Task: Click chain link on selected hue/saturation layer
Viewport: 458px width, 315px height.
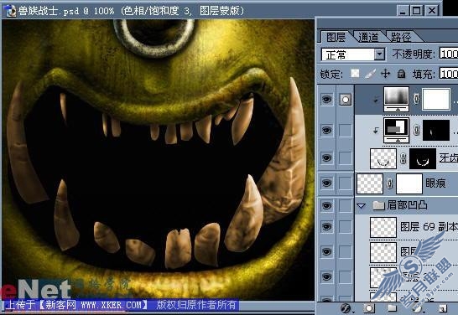Action: [x=416, y=99]
